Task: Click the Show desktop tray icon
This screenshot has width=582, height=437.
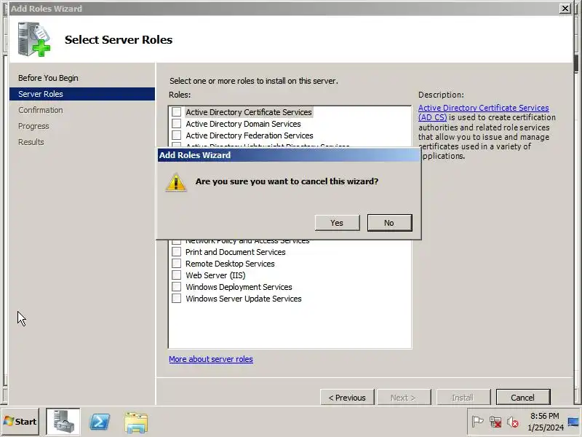Action: tap(573, 422)
